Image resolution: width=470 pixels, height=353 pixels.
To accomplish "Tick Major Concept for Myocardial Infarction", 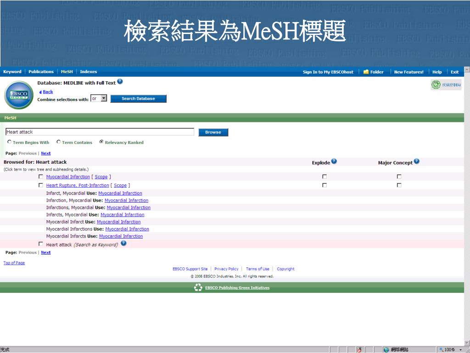I will [x=399, y=176].
